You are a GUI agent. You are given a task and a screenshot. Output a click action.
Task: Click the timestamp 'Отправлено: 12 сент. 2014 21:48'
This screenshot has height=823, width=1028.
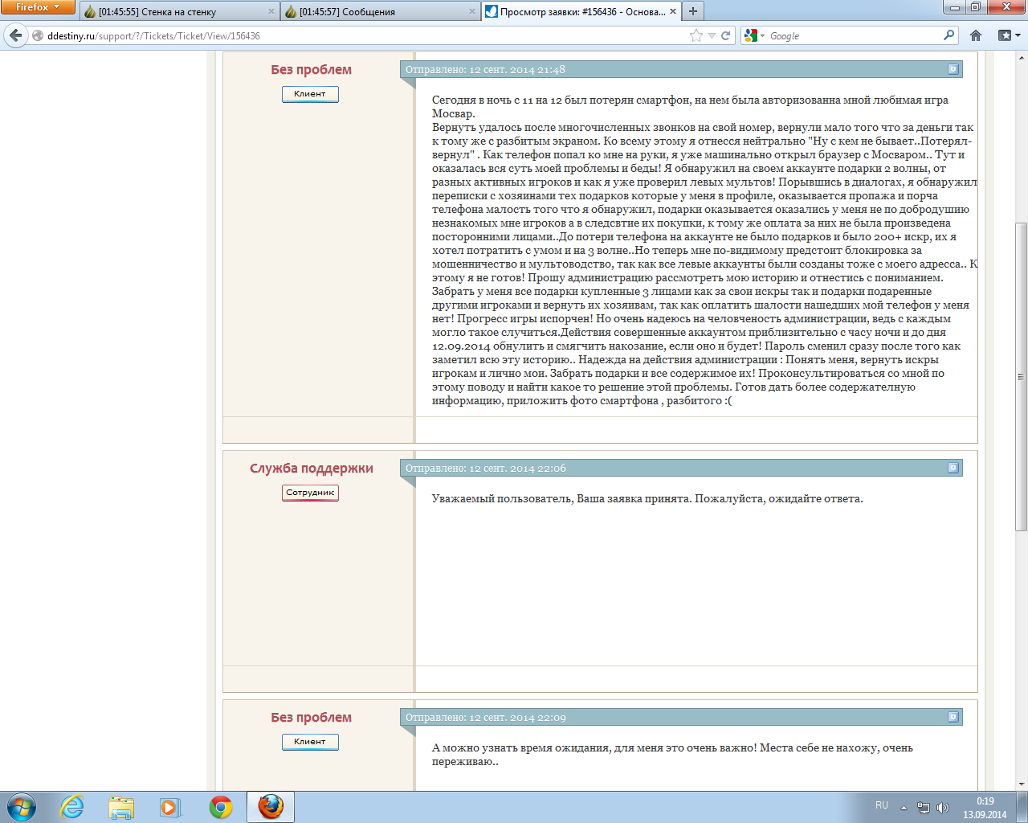[485, 70]
